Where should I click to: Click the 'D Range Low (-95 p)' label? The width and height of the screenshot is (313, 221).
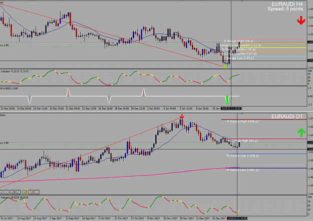(x=239, y=58)
